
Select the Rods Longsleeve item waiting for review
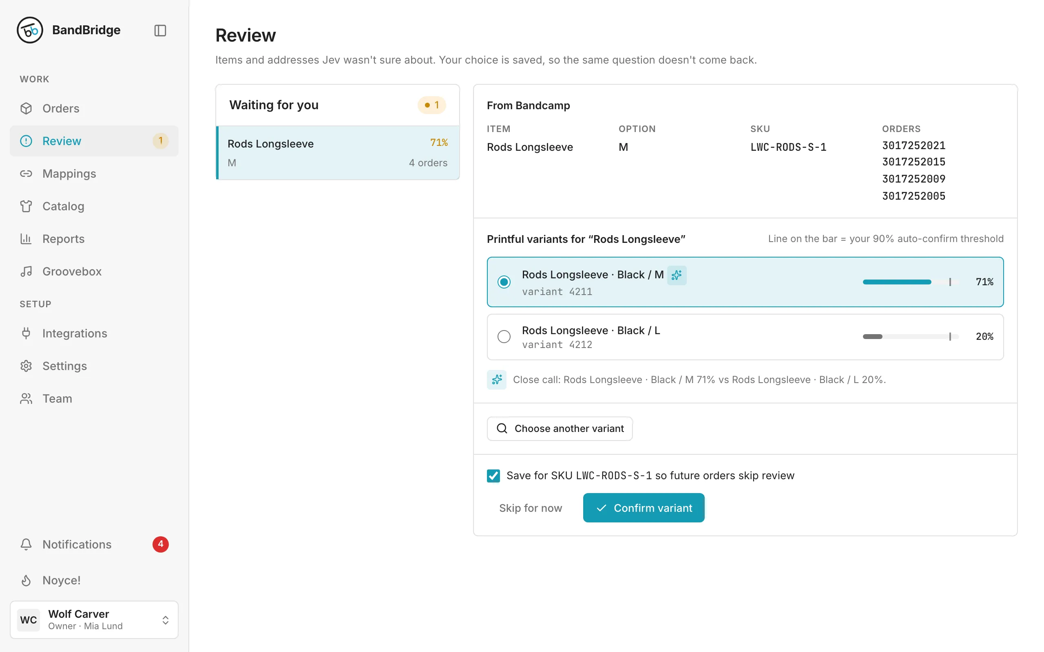pos(338,153)
